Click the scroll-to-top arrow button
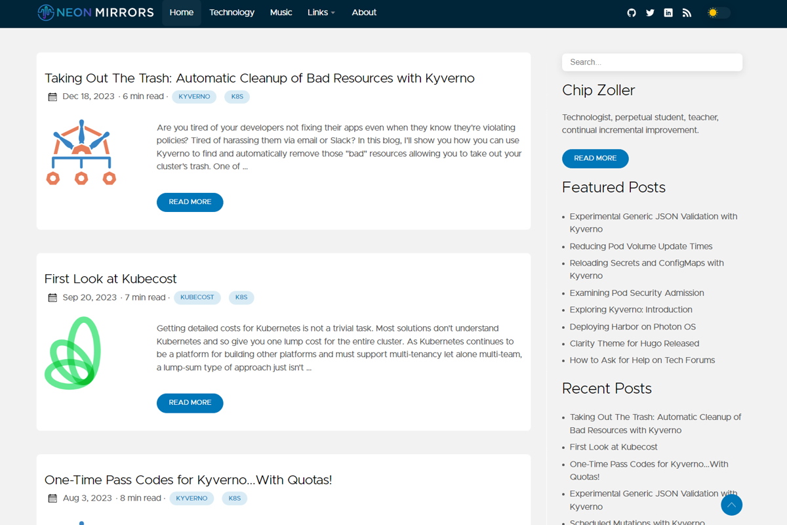787x525 pixels. 731,505
